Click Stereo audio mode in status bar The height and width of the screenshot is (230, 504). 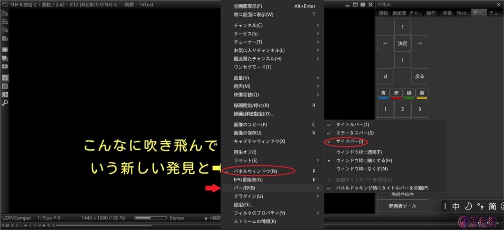(177, 218)
